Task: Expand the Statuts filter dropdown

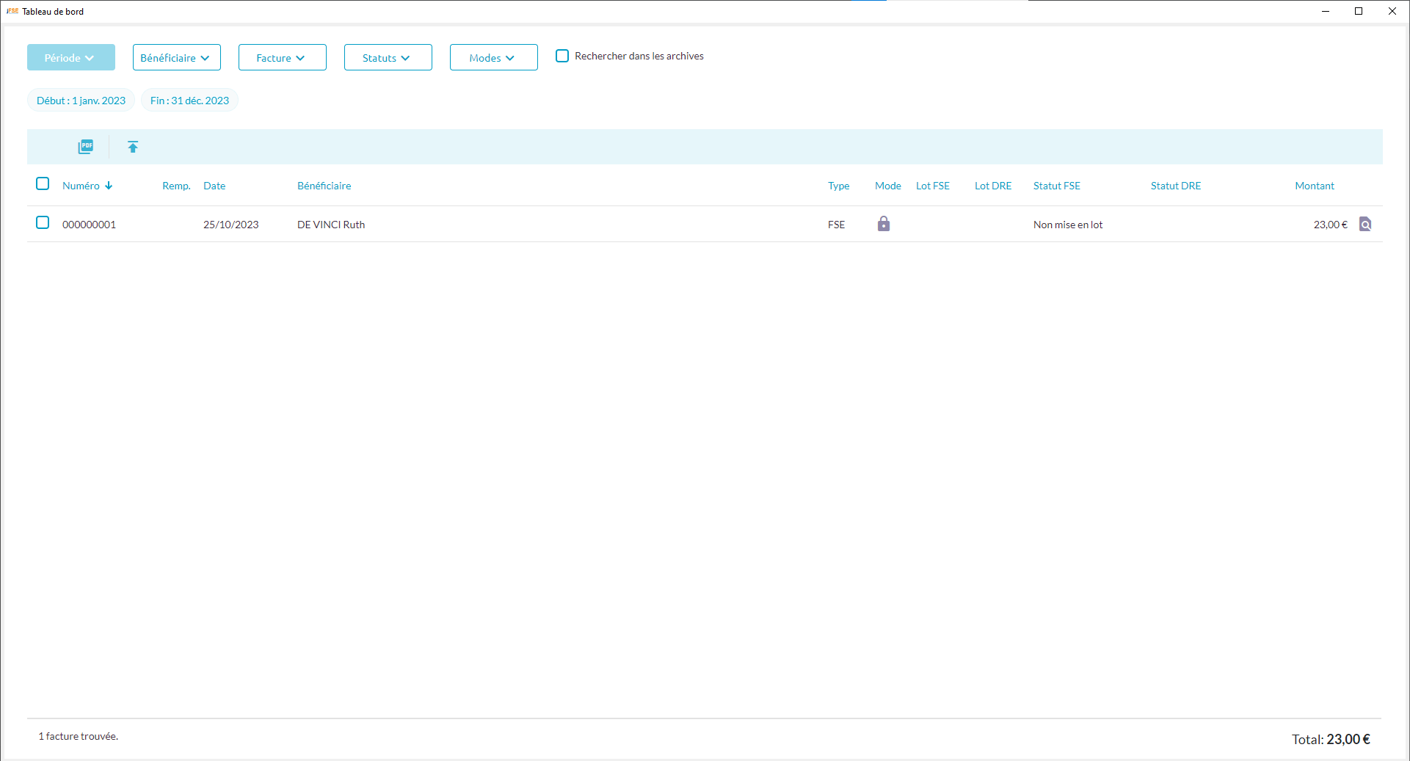Action: tap(388, 57)
